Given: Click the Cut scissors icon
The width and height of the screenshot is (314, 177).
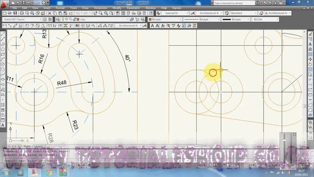Looking at the screenshot, I should 50,13.
